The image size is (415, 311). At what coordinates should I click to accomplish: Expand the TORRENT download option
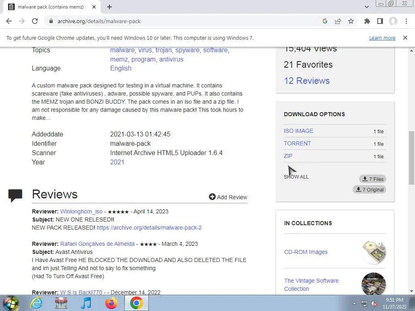click(x=297, y=143)
